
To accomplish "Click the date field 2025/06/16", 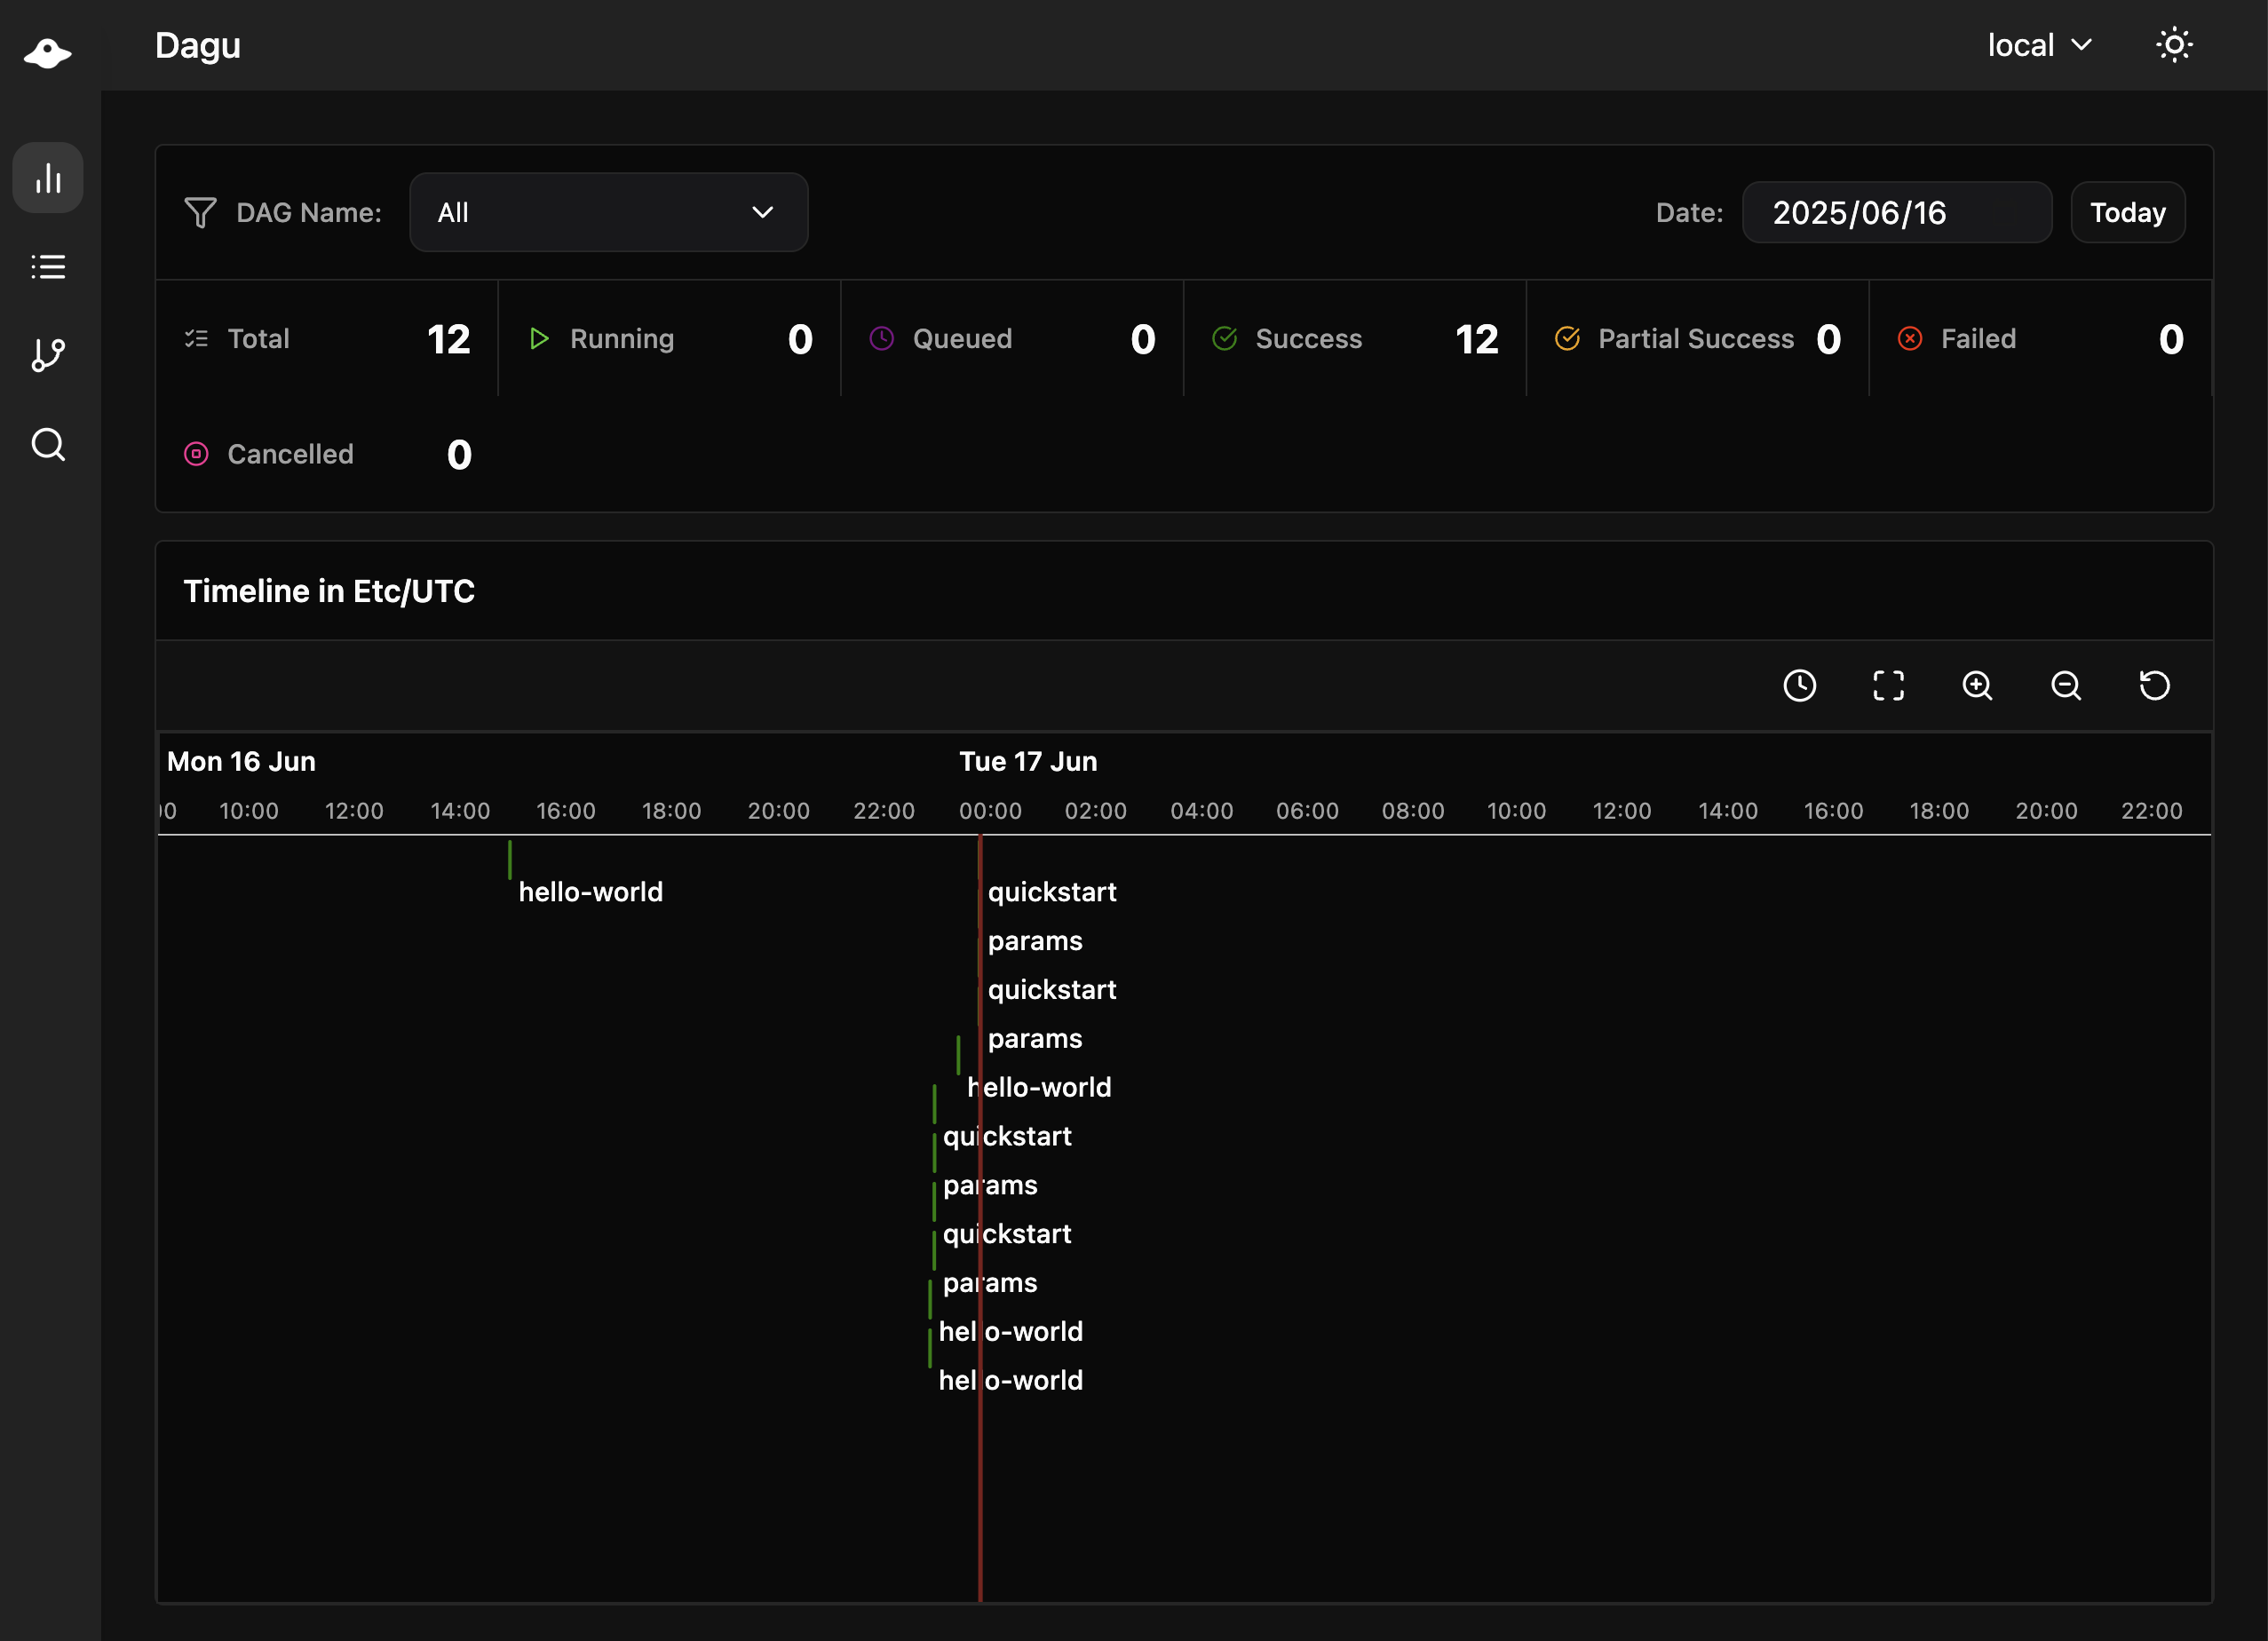I will [1896, 212].
